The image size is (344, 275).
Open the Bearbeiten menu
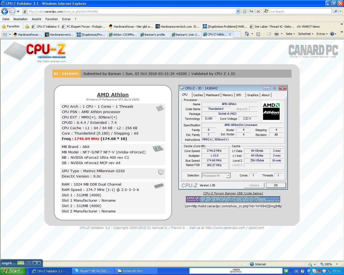point(20,19)
